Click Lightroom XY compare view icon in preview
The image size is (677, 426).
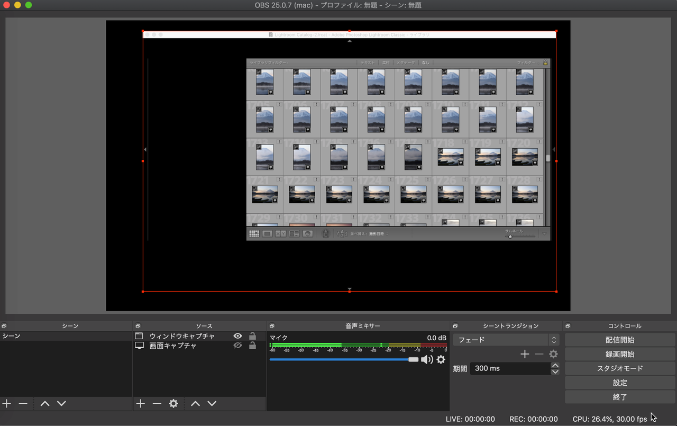pyautogui.click(x=281, y=233)
